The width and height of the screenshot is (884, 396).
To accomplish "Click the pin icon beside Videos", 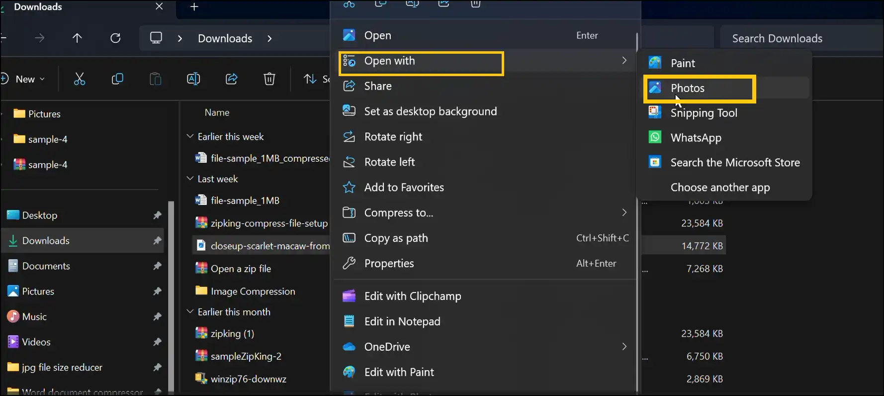I will (x=157, y=342).
